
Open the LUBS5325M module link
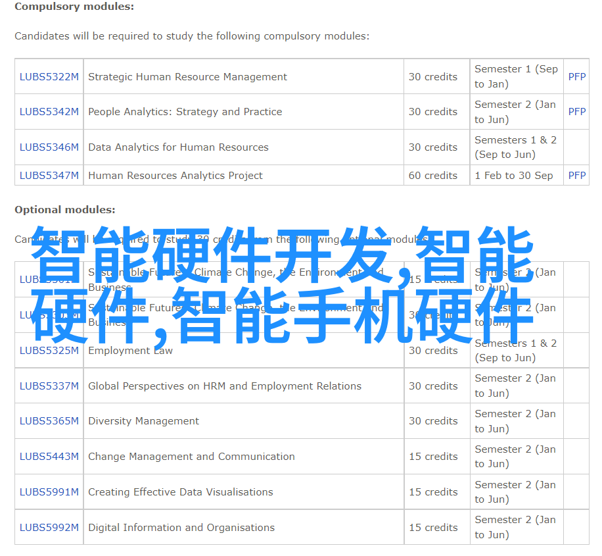pos(49,350)
